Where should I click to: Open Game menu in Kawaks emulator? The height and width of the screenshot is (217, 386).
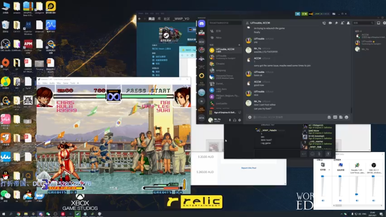coord(66,83)
